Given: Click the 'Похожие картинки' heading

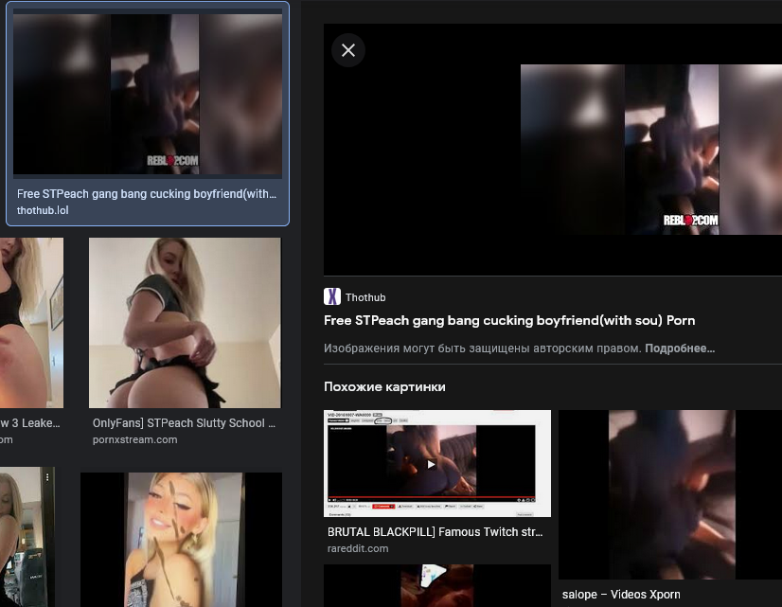Looking at the screenshot, I should click(384, 386).
